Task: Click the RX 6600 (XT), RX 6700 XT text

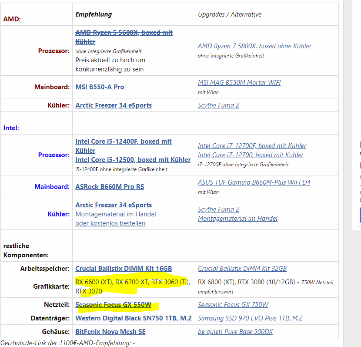Action: pos(133,286)
